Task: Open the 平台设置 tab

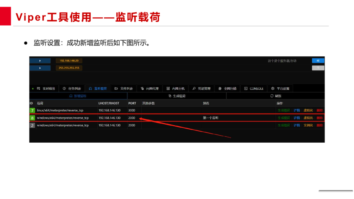Action: point(280,89)
